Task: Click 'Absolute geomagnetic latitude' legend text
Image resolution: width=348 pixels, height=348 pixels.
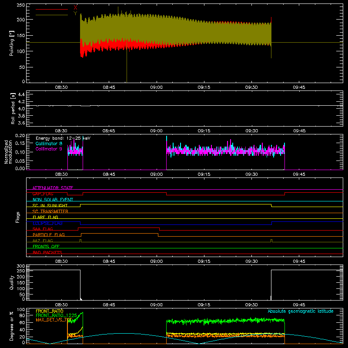Action: coord(301,311)
